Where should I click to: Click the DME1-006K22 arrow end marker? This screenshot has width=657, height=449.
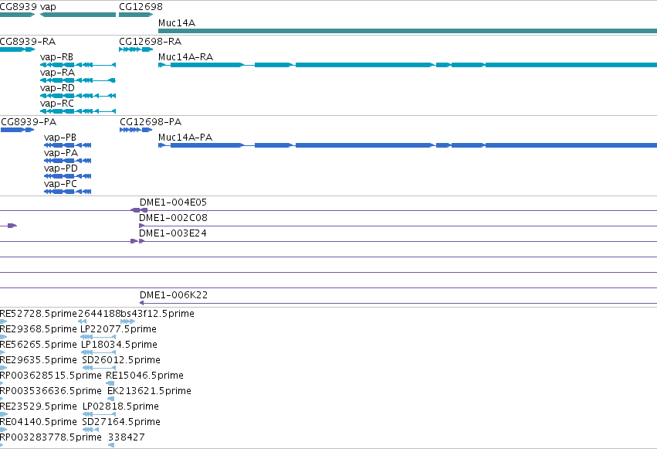pyautogui.click(x=141, y=303)
